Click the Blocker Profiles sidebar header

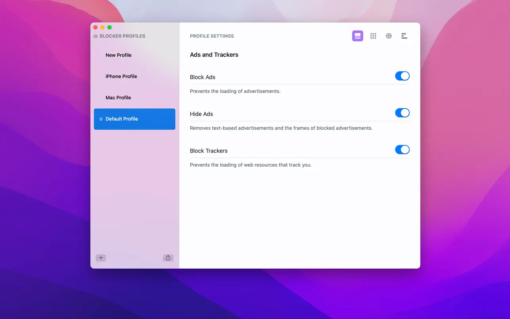pyautogui.click(x=122, y=36)
